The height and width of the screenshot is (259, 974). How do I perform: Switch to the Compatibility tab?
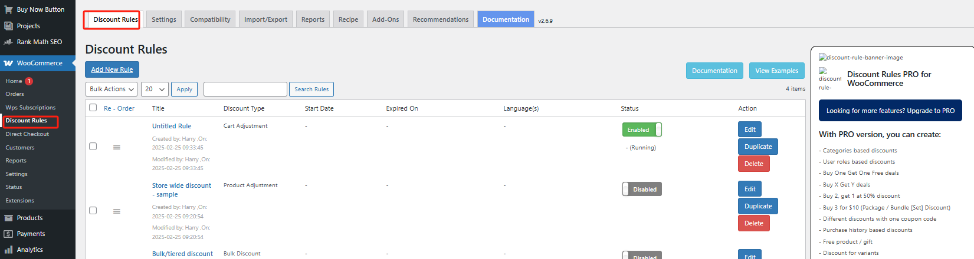pyautogui.click(x=210, y=19)
